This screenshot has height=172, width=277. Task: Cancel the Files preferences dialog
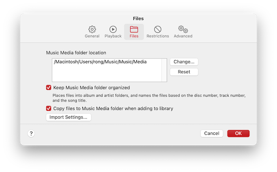click(x=212, y=134)
